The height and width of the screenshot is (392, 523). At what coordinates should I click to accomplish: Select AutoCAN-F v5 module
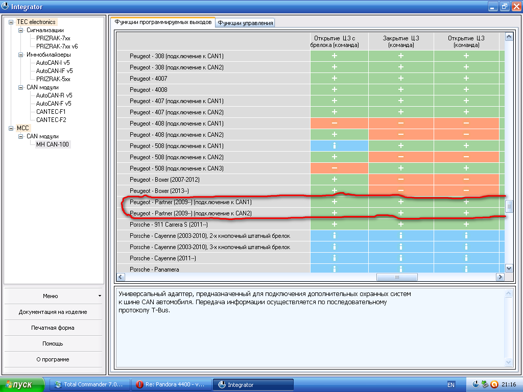53,104
